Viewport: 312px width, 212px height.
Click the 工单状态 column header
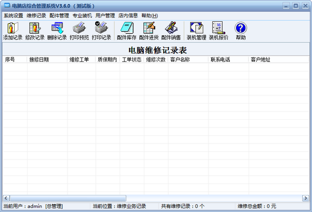(132, 60)
